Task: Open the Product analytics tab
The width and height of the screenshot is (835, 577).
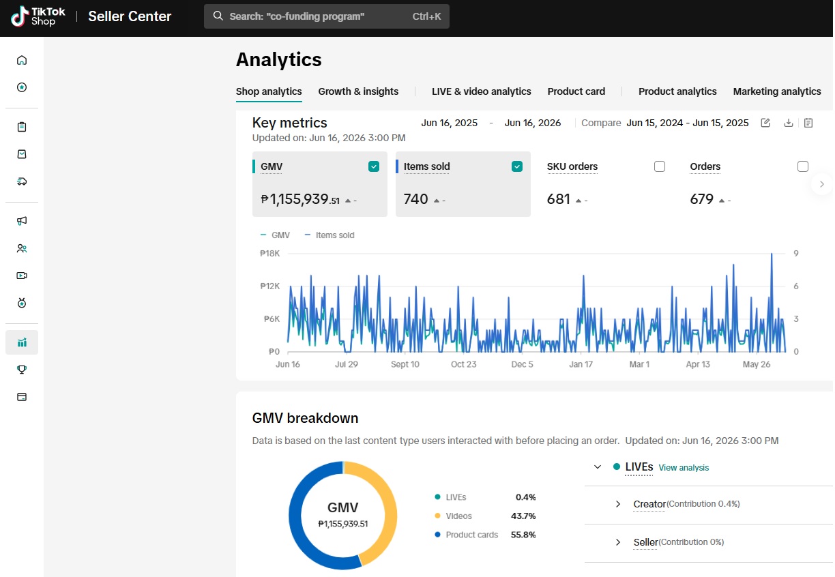Action: pyautogui.click(x=677, y=91)
